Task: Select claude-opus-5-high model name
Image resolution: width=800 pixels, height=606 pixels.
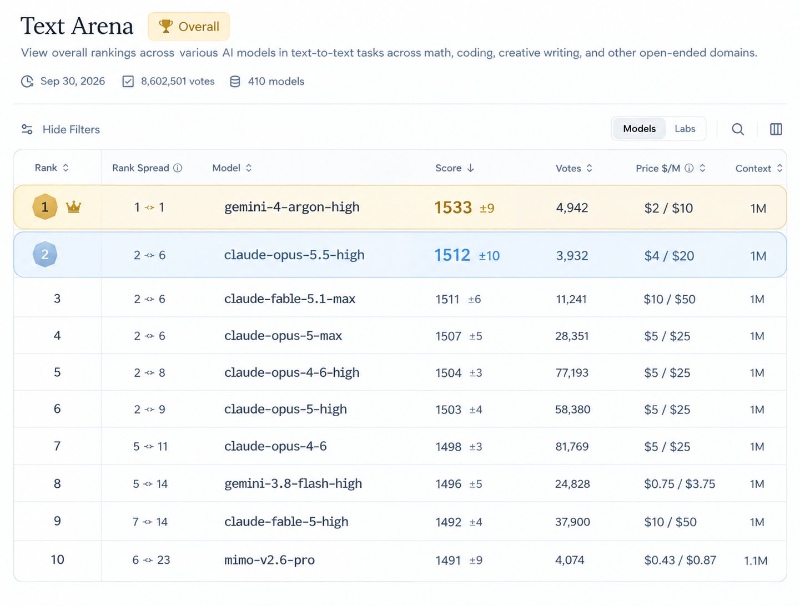Action: coord(285,409)
